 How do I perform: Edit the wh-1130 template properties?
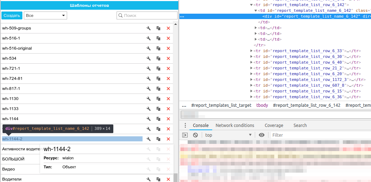148,99
